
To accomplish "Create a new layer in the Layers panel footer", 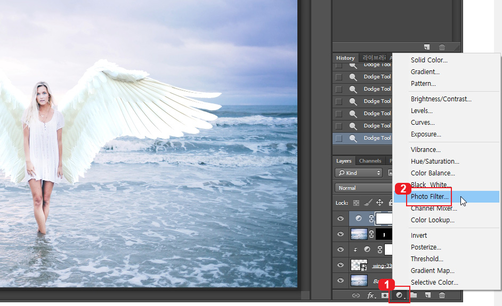I will pyautogui.click(x=428, y=295).
